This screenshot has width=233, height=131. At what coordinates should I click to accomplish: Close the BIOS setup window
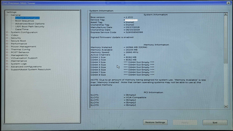pos(228,3)
